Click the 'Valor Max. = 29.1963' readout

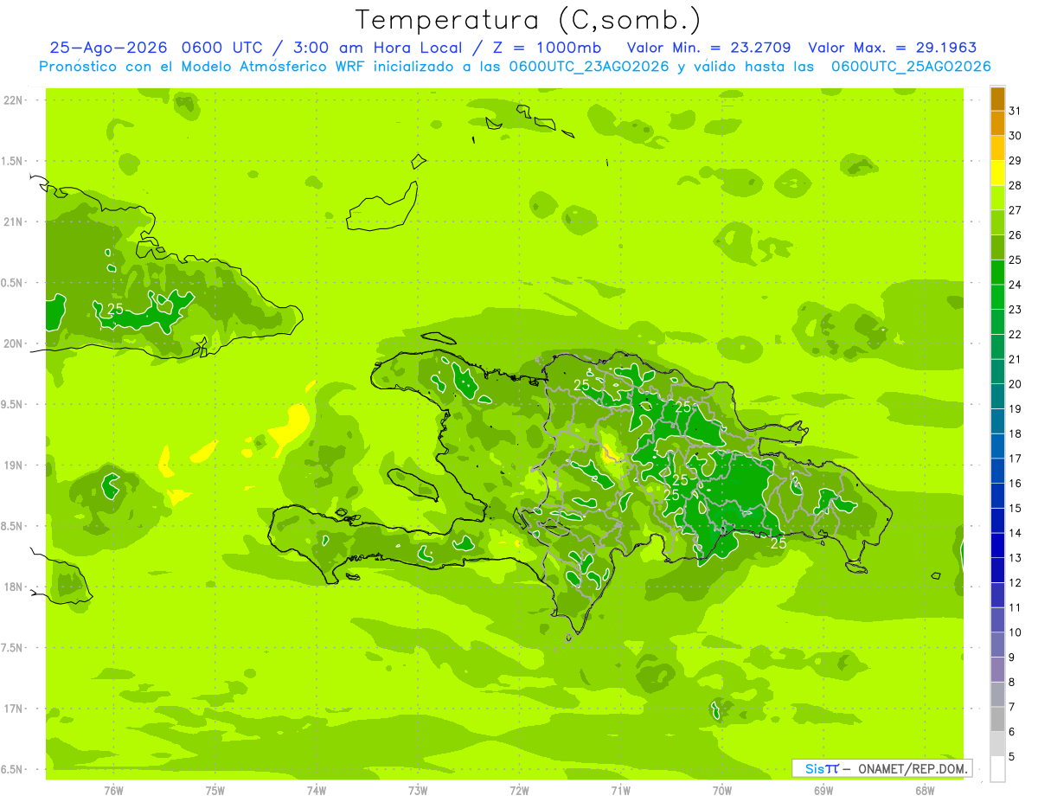click(892, 48)
